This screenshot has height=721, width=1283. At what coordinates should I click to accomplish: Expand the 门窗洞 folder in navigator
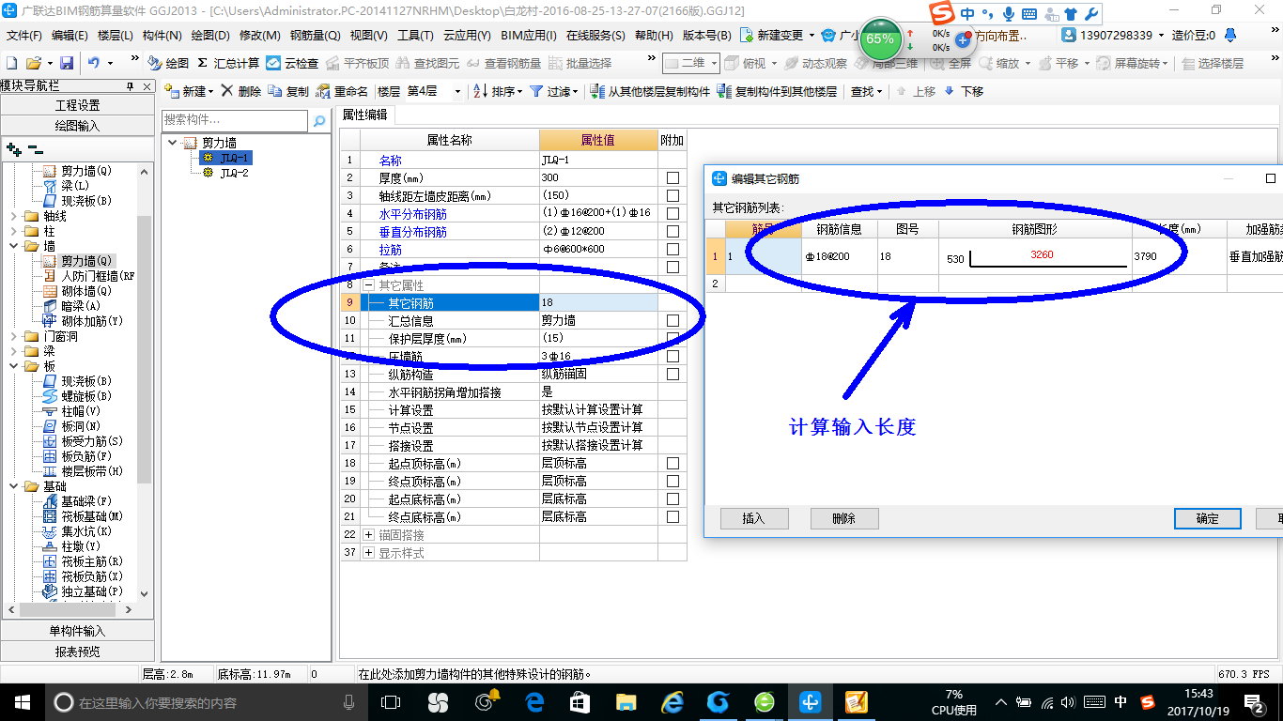point(12,336)
